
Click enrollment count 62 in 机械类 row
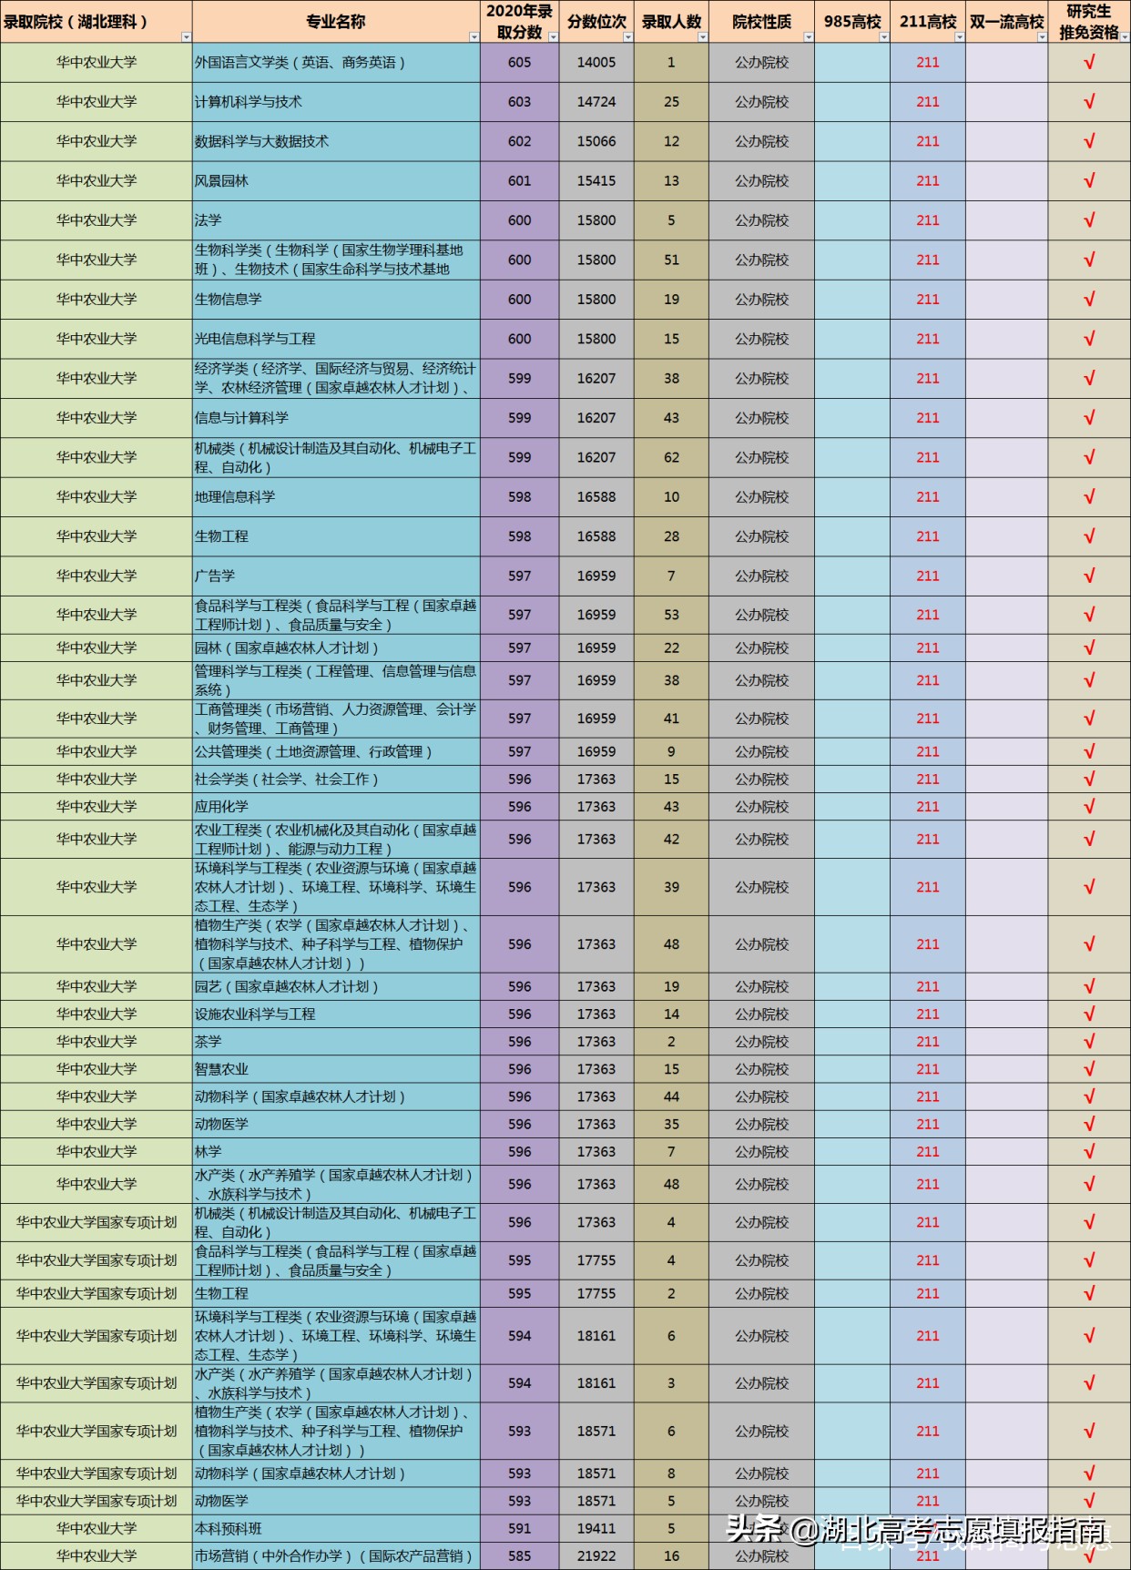point(671,457)
